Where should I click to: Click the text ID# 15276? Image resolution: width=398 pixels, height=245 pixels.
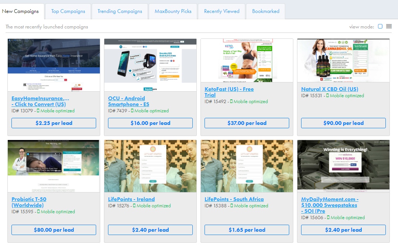click(118, 206)
